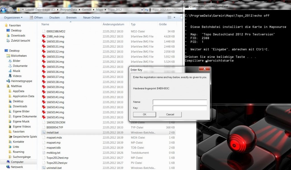The image size is (291, 170).
Task: Click the Favoriten star icon in sidebar
Action: (x=6, y=25)
